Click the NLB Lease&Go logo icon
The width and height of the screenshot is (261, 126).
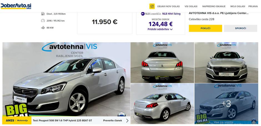(143, 14)
